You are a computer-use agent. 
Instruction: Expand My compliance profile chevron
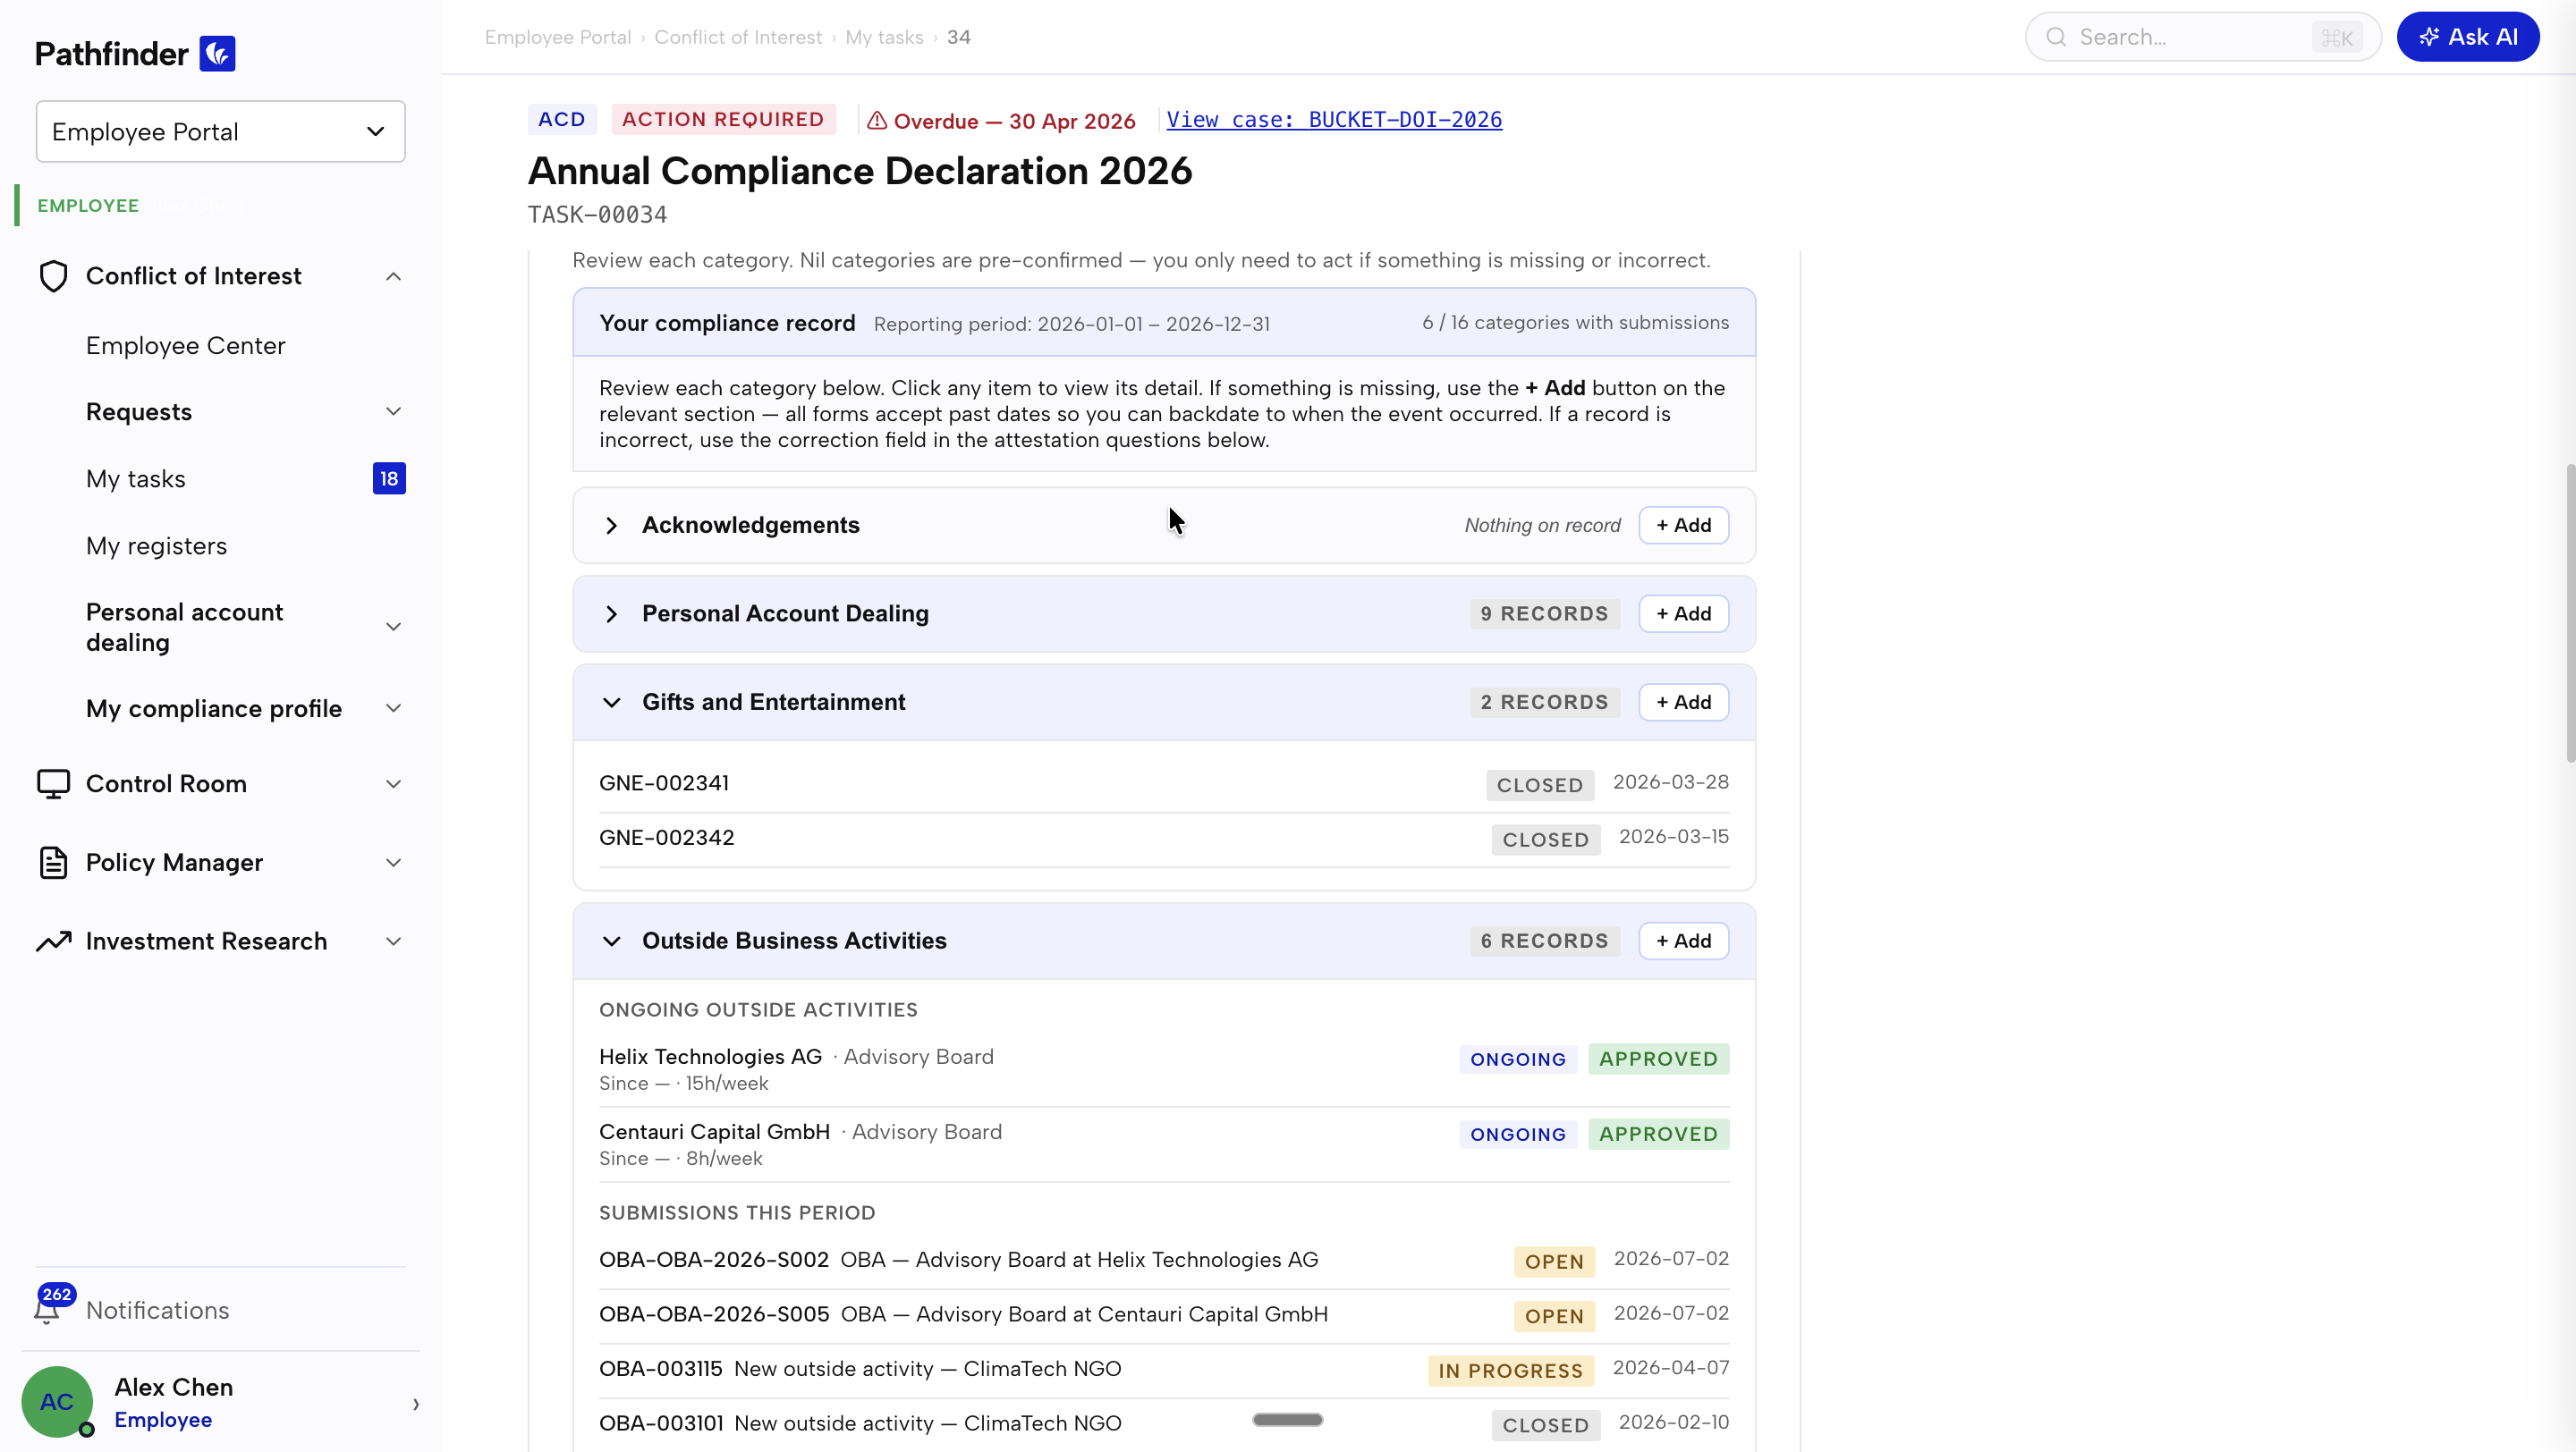point(394,708)
